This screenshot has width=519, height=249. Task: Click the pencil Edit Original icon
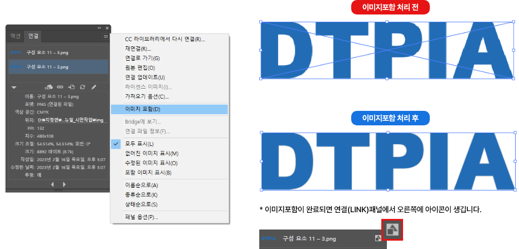(94, 87)
